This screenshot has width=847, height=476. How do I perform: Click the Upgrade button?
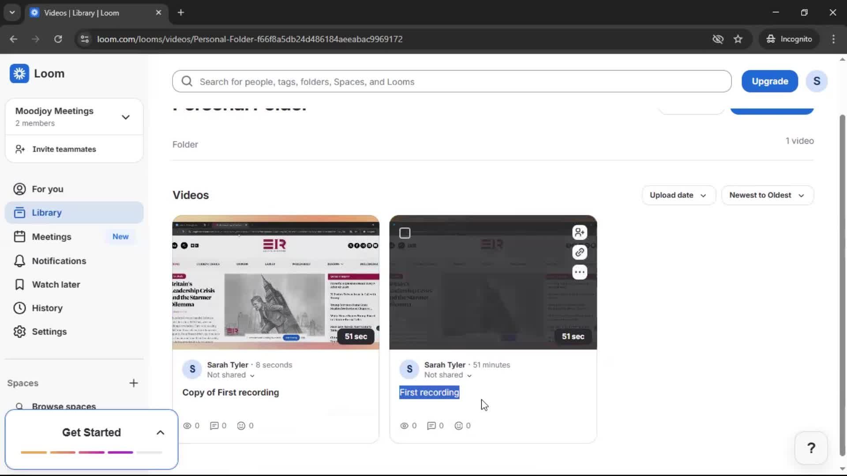click(x=769, y=81)
